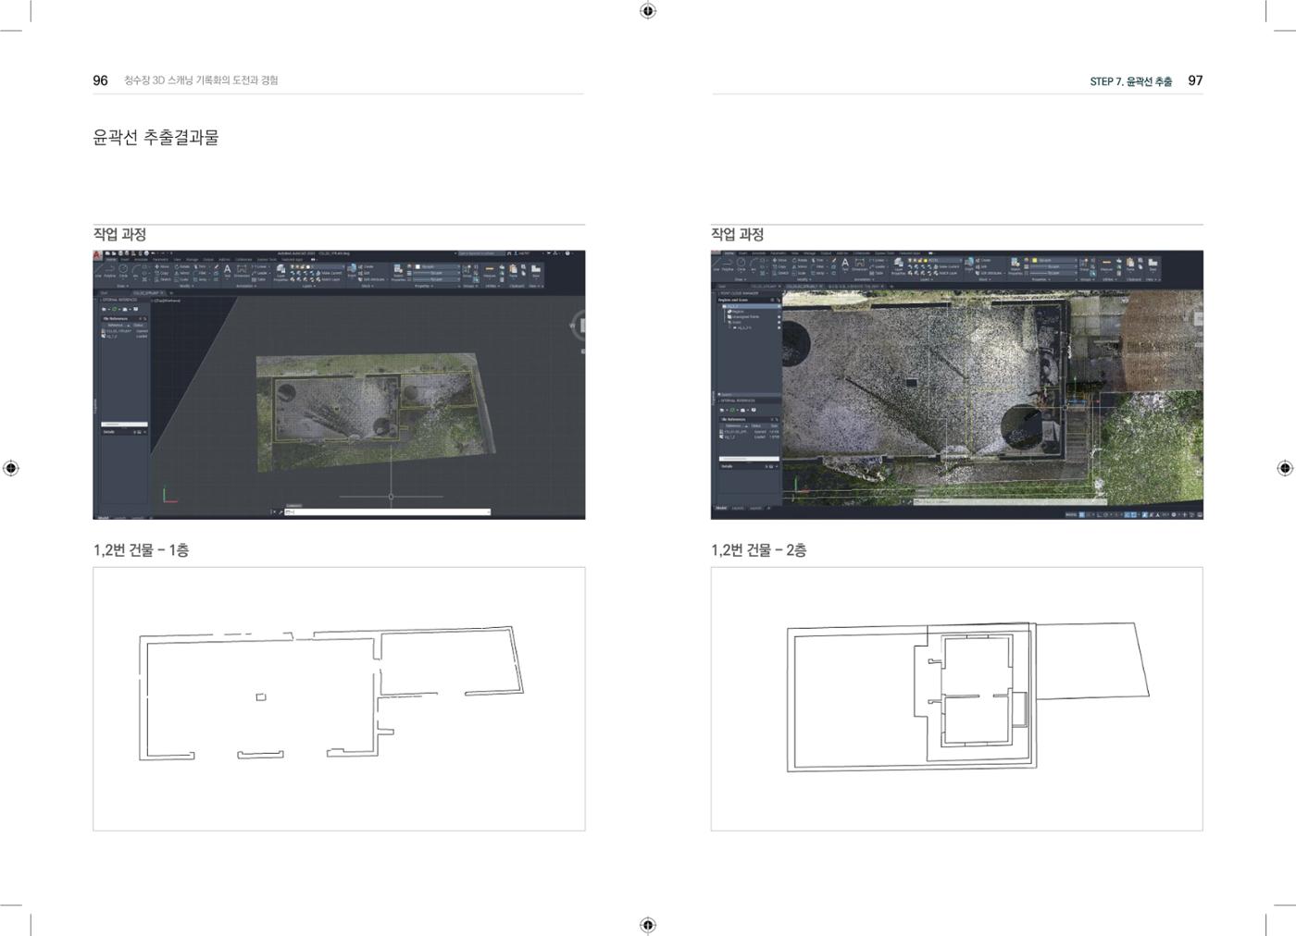Expand the Draw panel in left AutoCAD ribbon
The image size is (1296, 936).
[x=122, y=286]
